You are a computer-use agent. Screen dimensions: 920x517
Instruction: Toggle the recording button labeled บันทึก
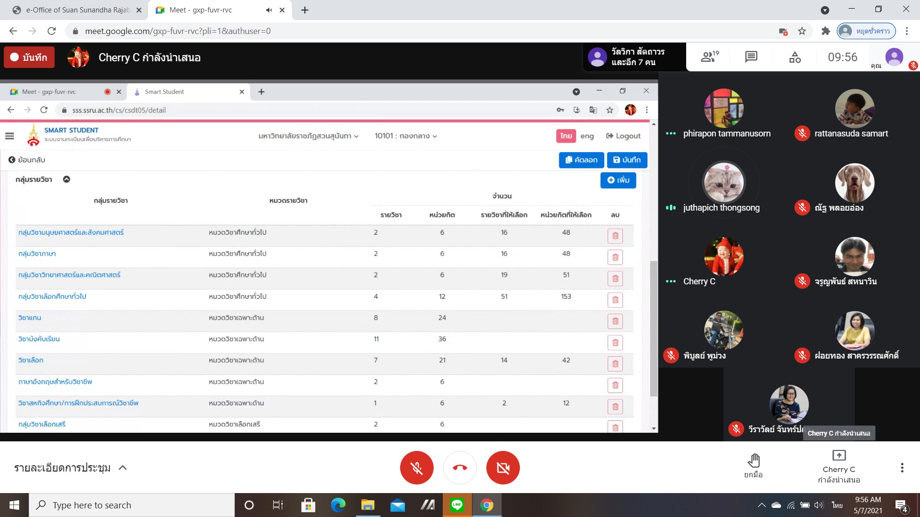coord(29,57)
